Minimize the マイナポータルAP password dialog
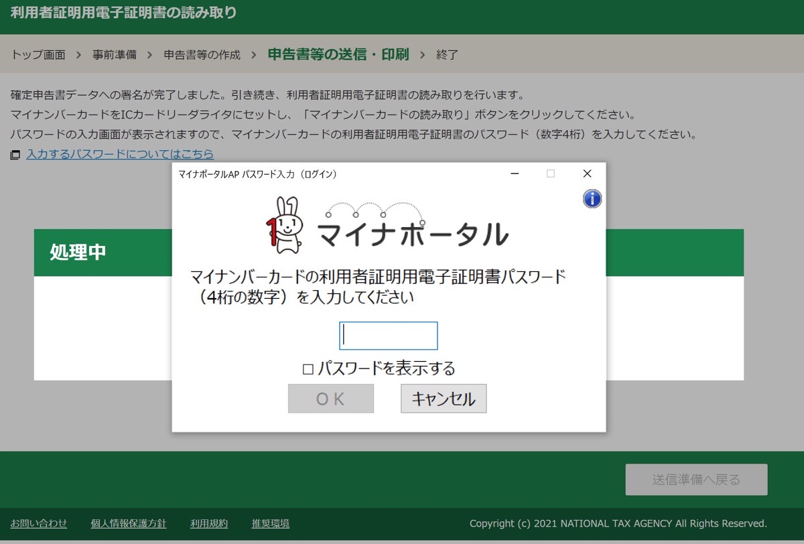 515,174
